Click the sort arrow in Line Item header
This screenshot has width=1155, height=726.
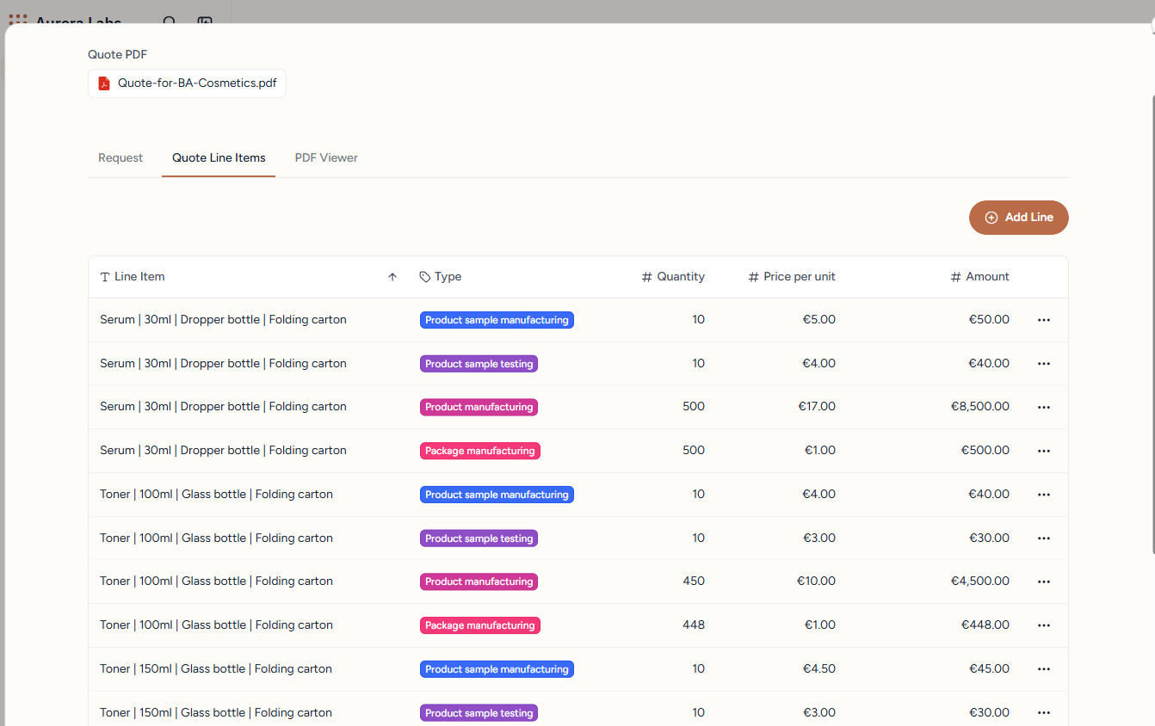tap(392, 277)
